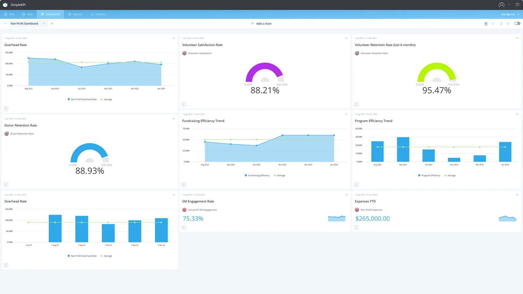This screenshot has height=294, width=523.
Task: Open the Expenses YTD options chevron
Action: [517, 195]
